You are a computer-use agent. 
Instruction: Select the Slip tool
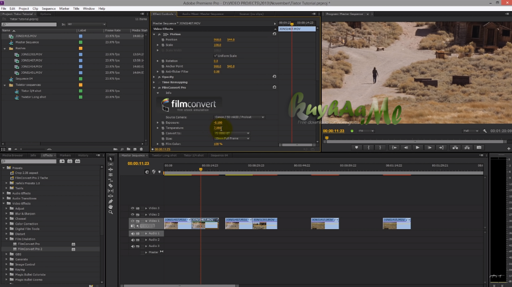[111, 191]
